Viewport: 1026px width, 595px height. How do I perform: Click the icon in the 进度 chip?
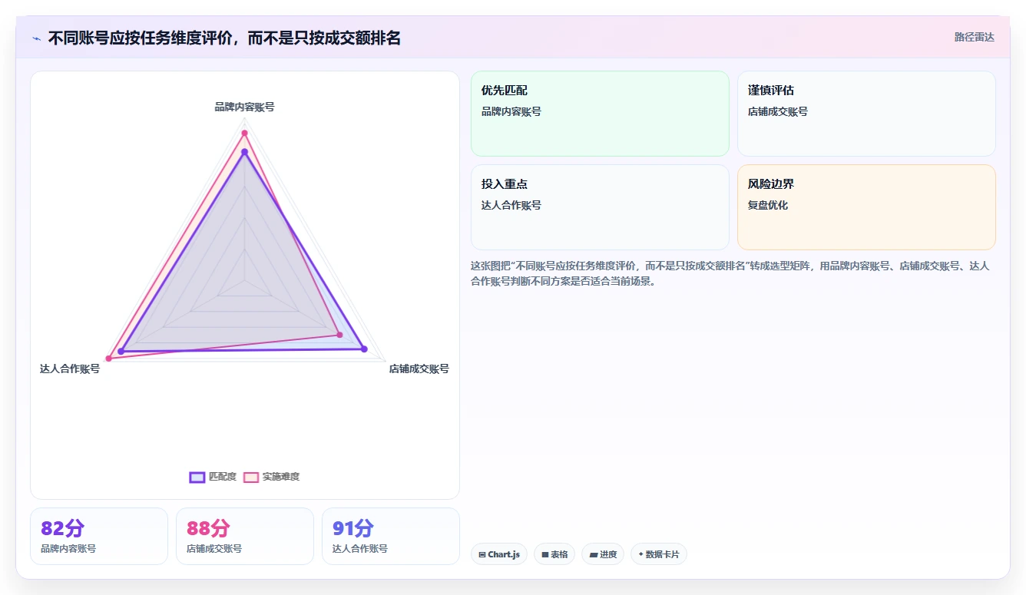593,554
